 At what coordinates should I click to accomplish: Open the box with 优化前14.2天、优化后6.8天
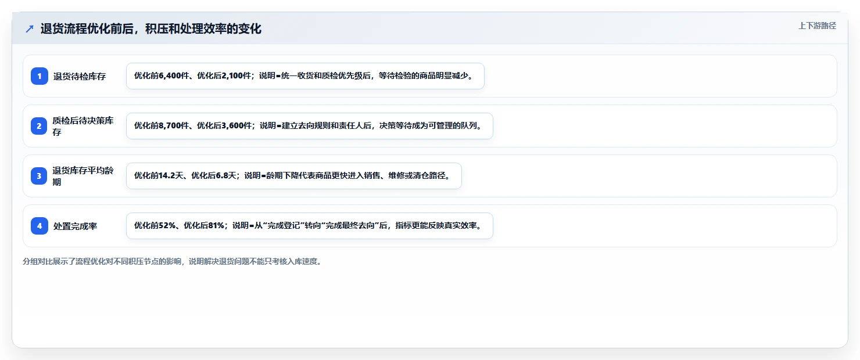click(294, 176)
